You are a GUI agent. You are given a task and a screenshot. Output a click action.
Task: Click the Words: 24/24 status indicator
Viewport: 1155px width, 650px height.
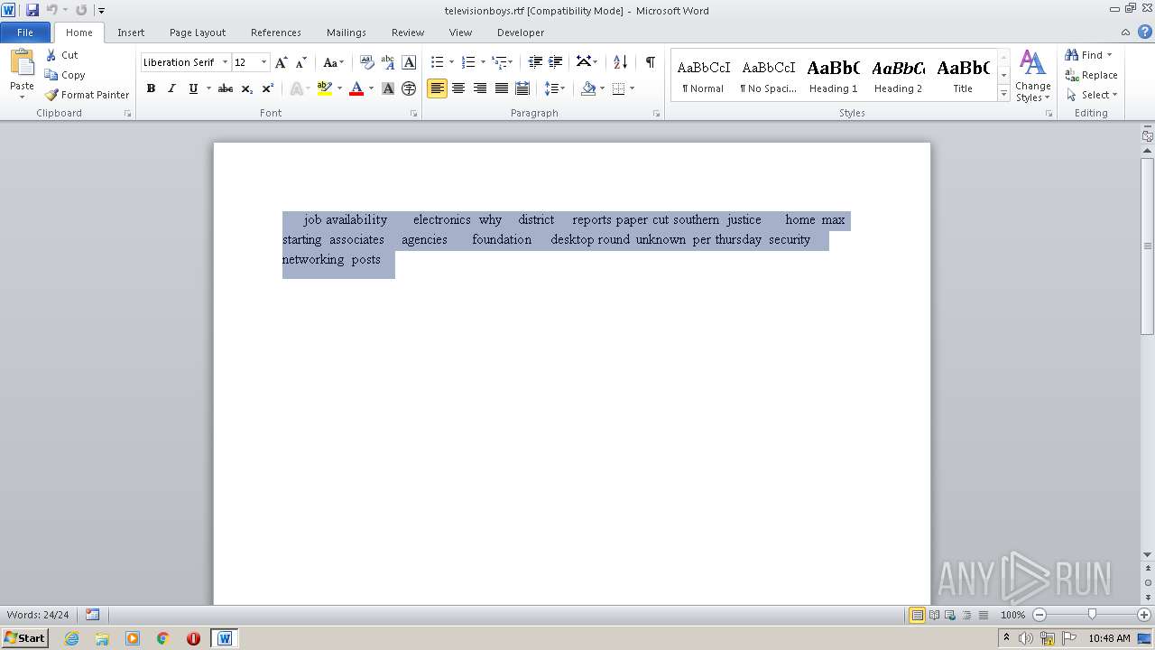(x=38, y=615)
